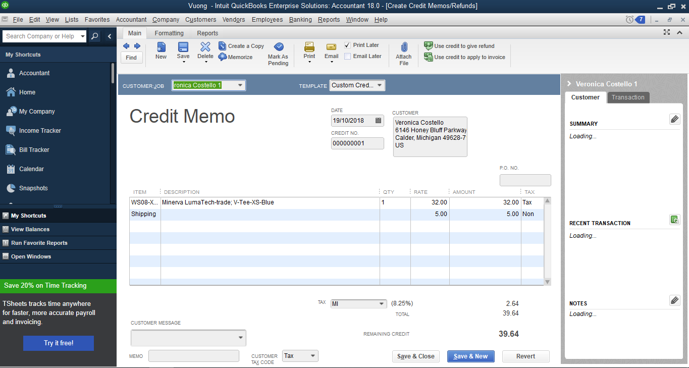
Task: Click the Create a Copy icon
Action: point(223,46)
